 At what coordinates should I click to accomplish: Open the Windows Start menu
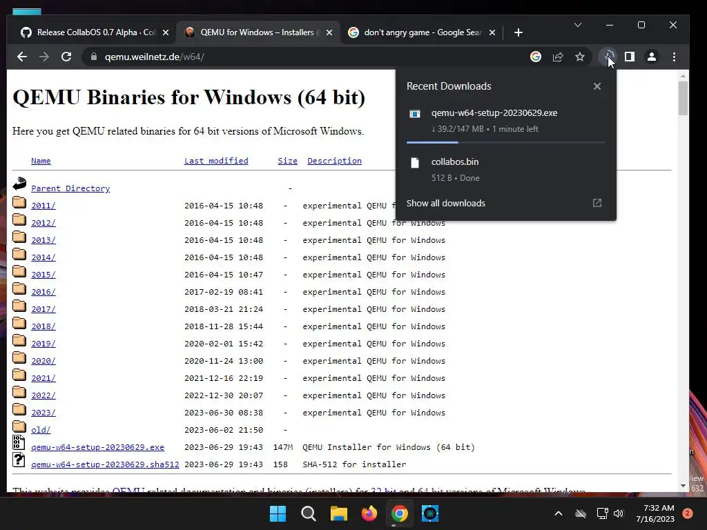point(278,513)
